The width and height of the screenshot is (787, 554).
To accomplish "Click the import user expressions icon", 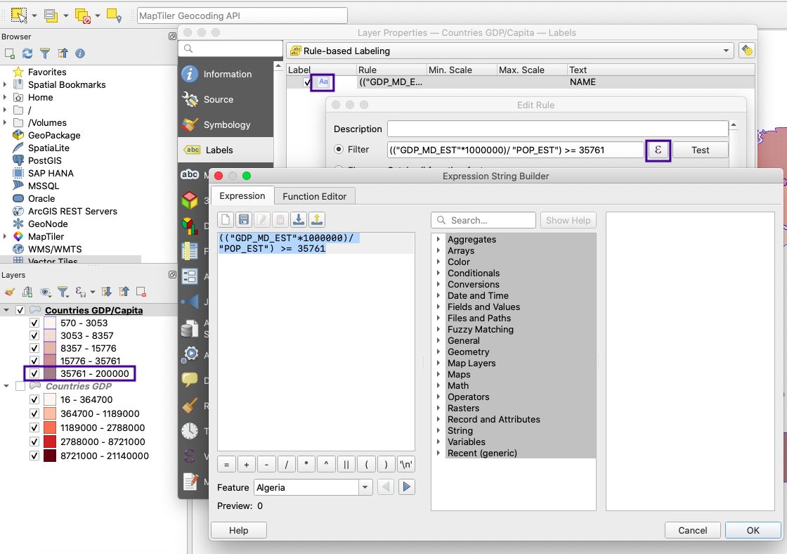I will [298, 220].
